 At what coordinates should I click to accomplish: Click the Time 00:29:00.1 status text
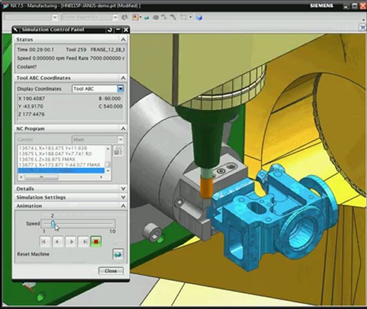pos(36,50)
